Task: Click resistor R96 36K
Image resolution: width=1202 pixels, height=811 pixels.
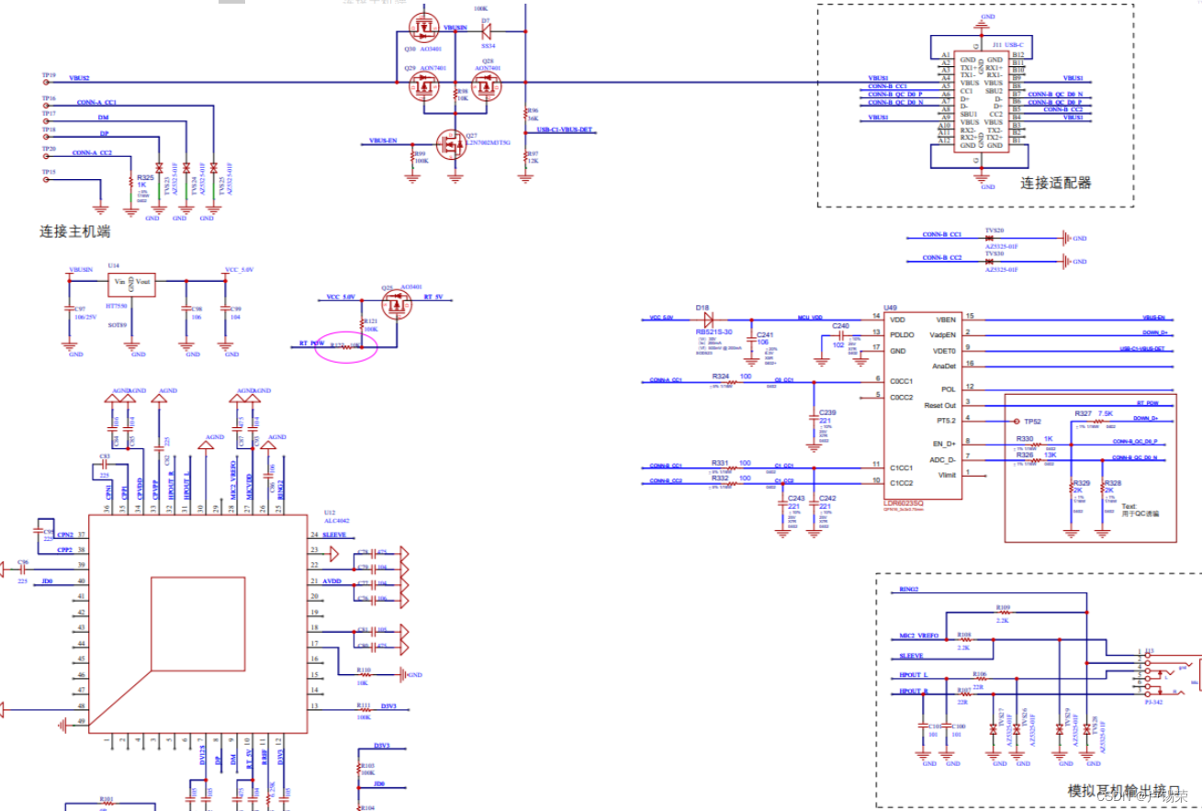Action: [527, 115]
